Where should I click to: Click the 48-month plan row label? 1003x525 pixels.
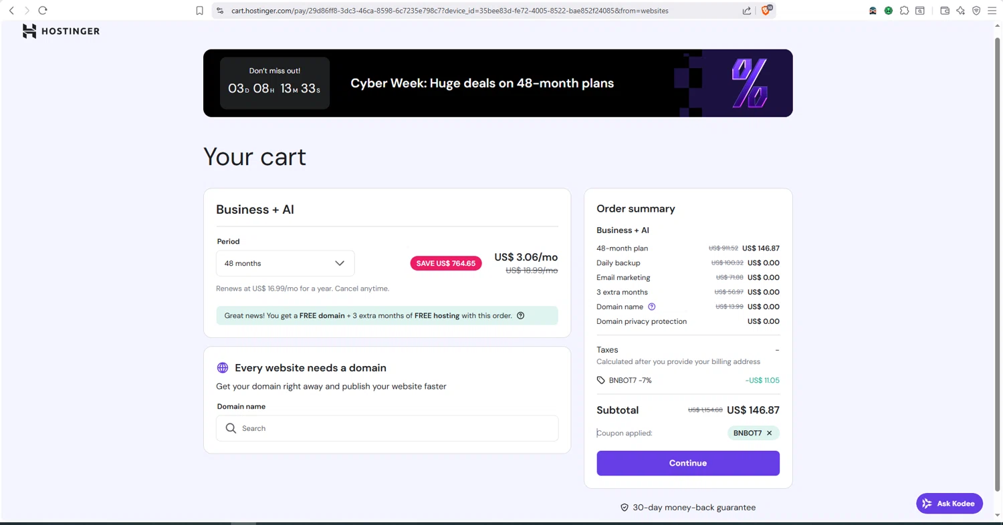click(x=622, y=248)
